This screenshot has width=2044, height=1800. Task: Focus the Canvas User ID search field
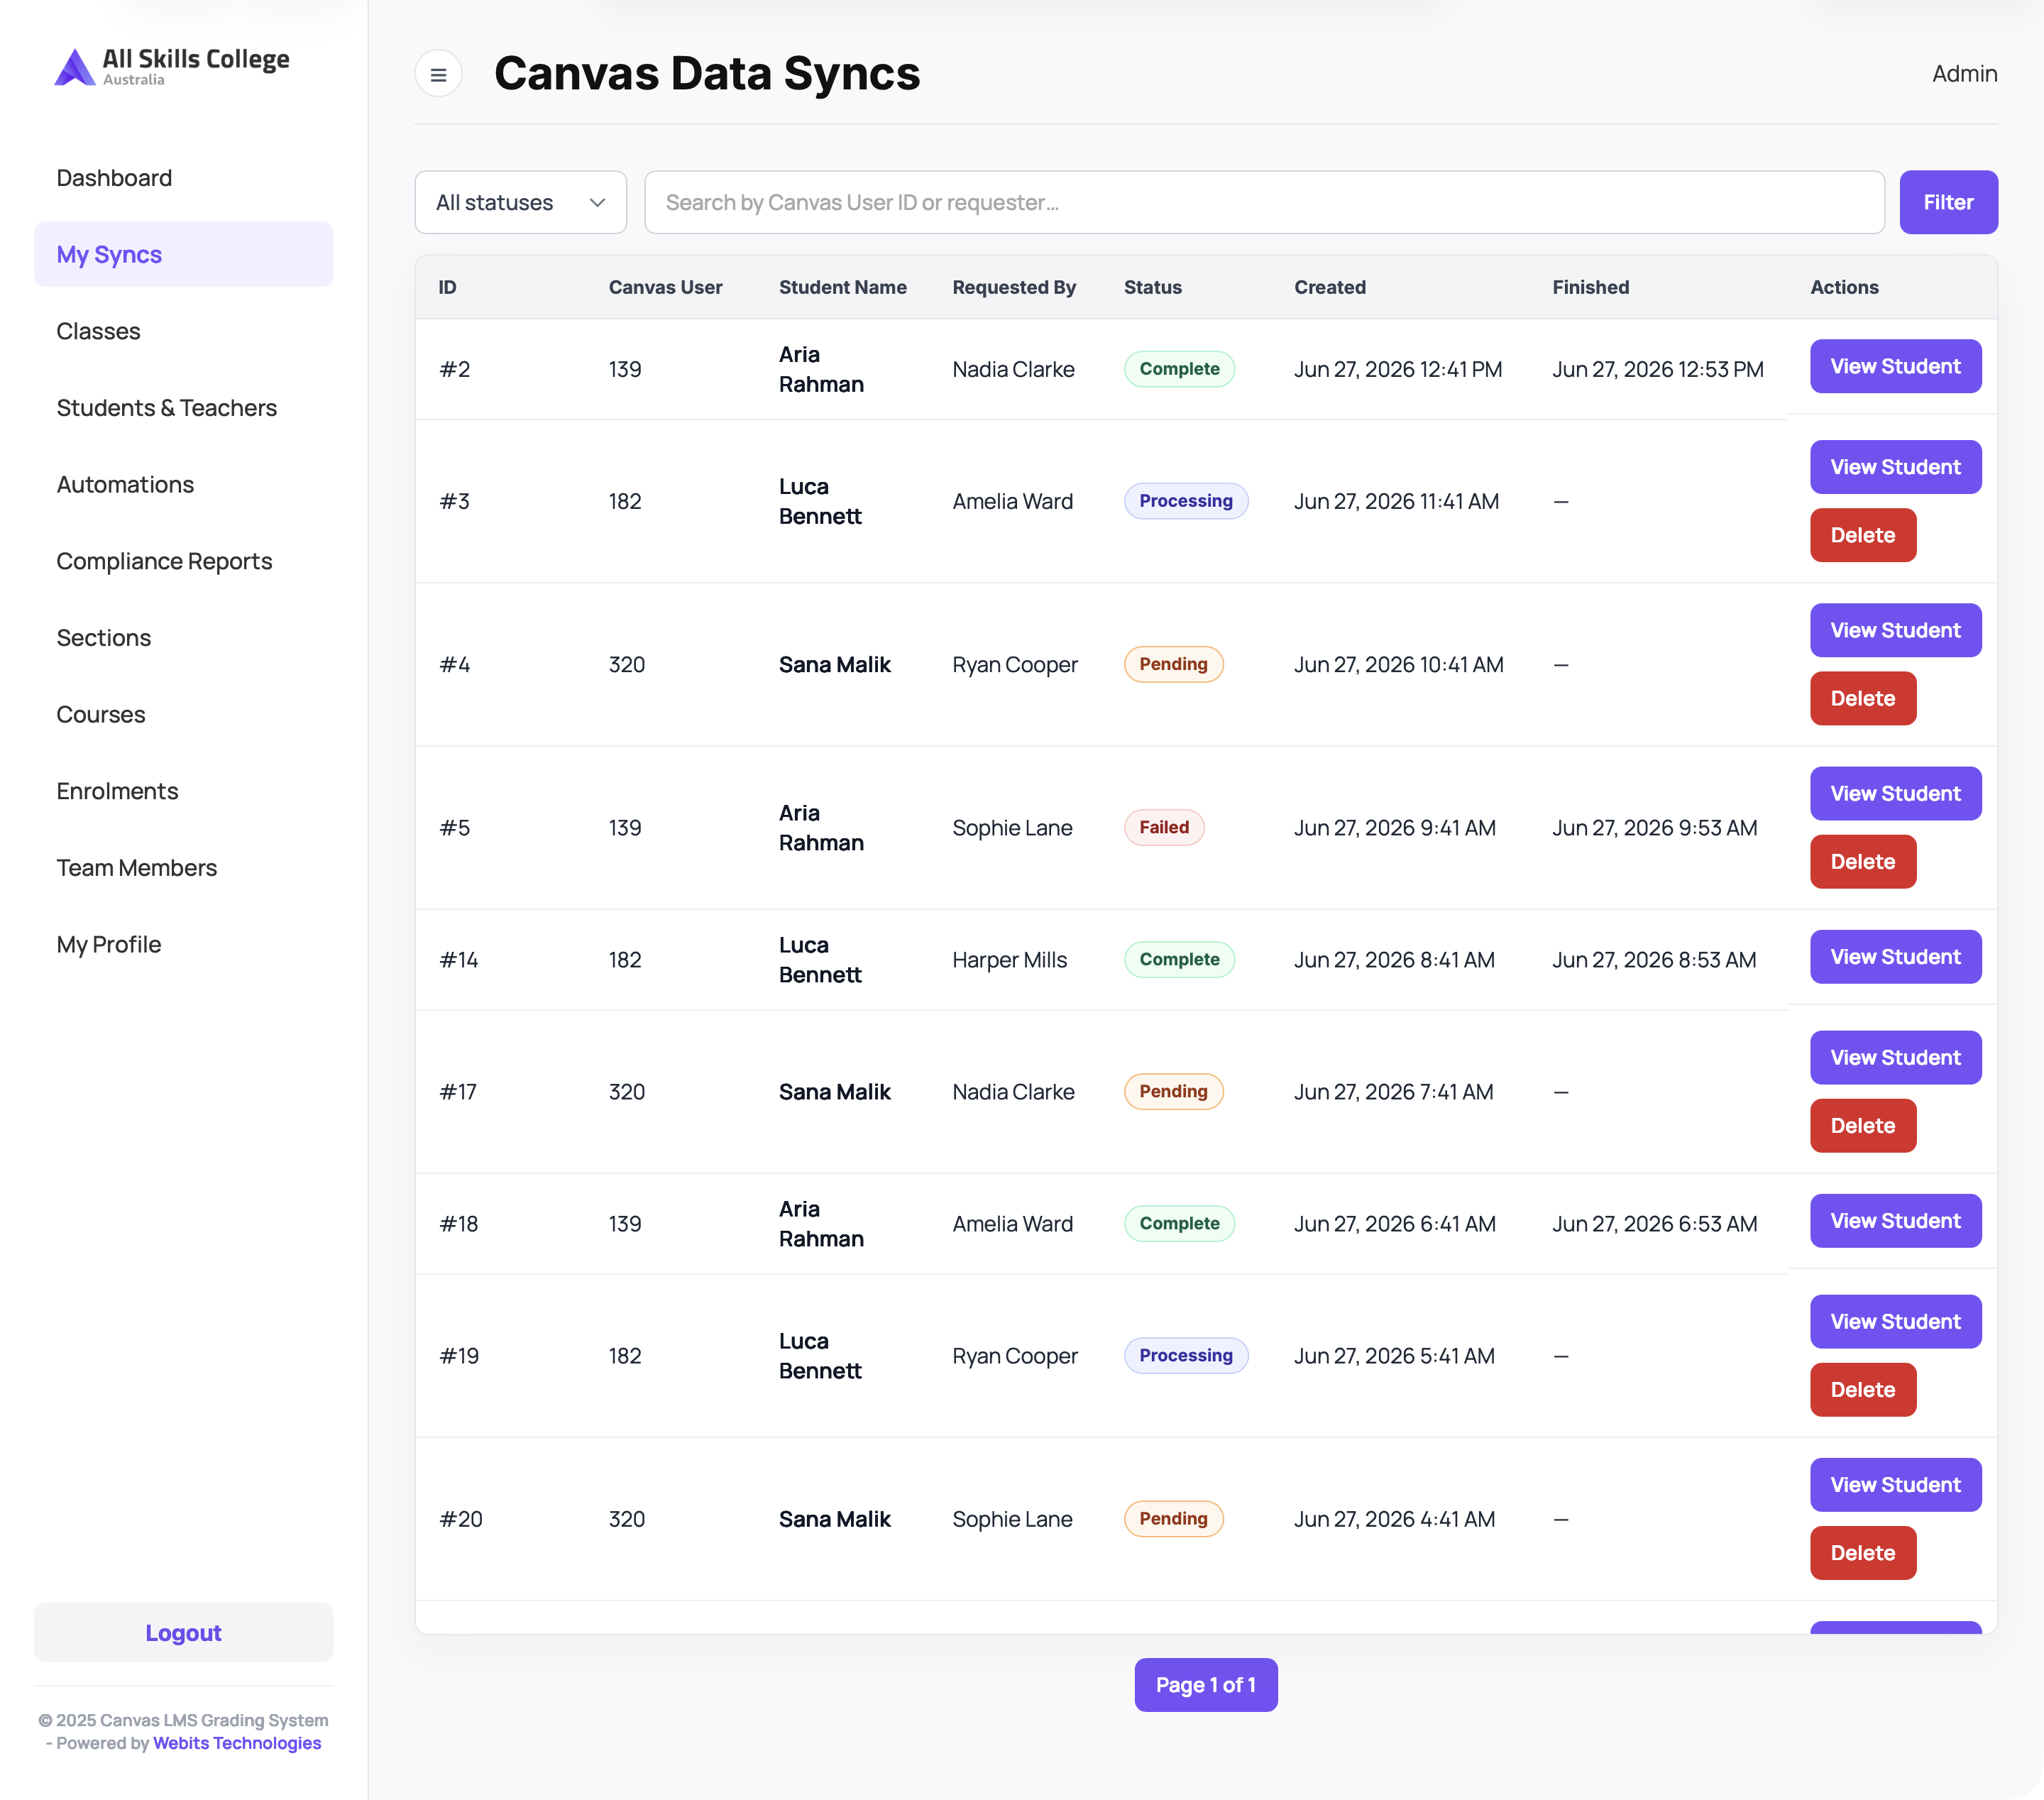pos(1264,202)
